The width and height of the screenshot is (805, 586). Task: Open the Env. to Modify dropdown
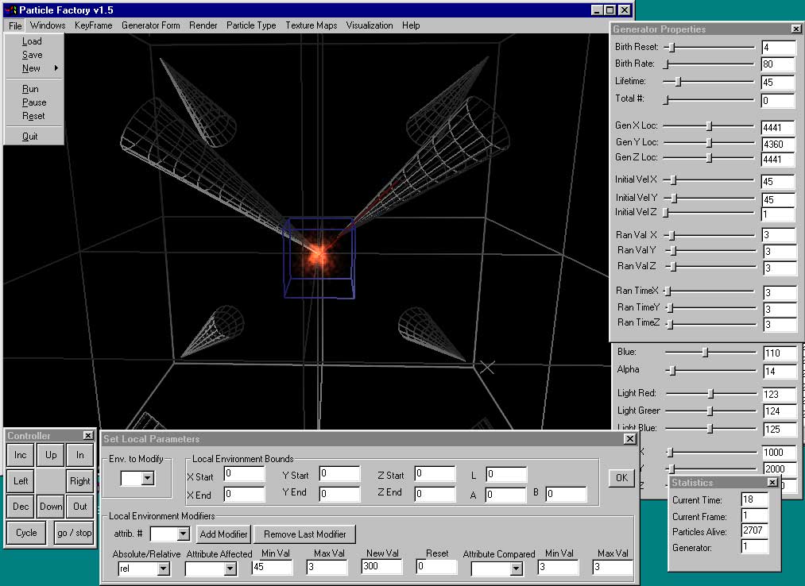point(147,478)
